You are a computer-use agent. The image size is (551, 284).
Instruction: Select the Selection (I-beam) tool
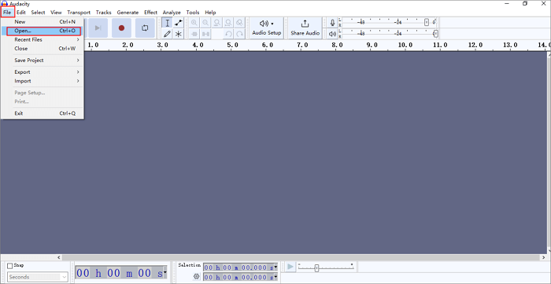point(167,23)
